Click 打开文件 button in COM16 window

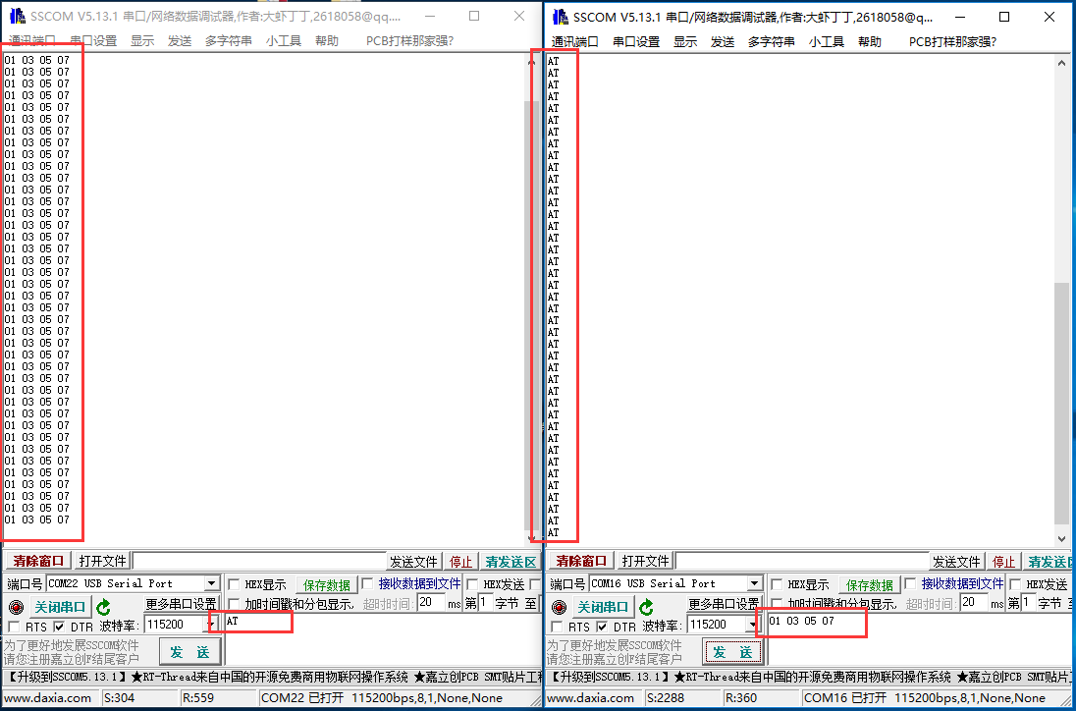tap(646, 561)
